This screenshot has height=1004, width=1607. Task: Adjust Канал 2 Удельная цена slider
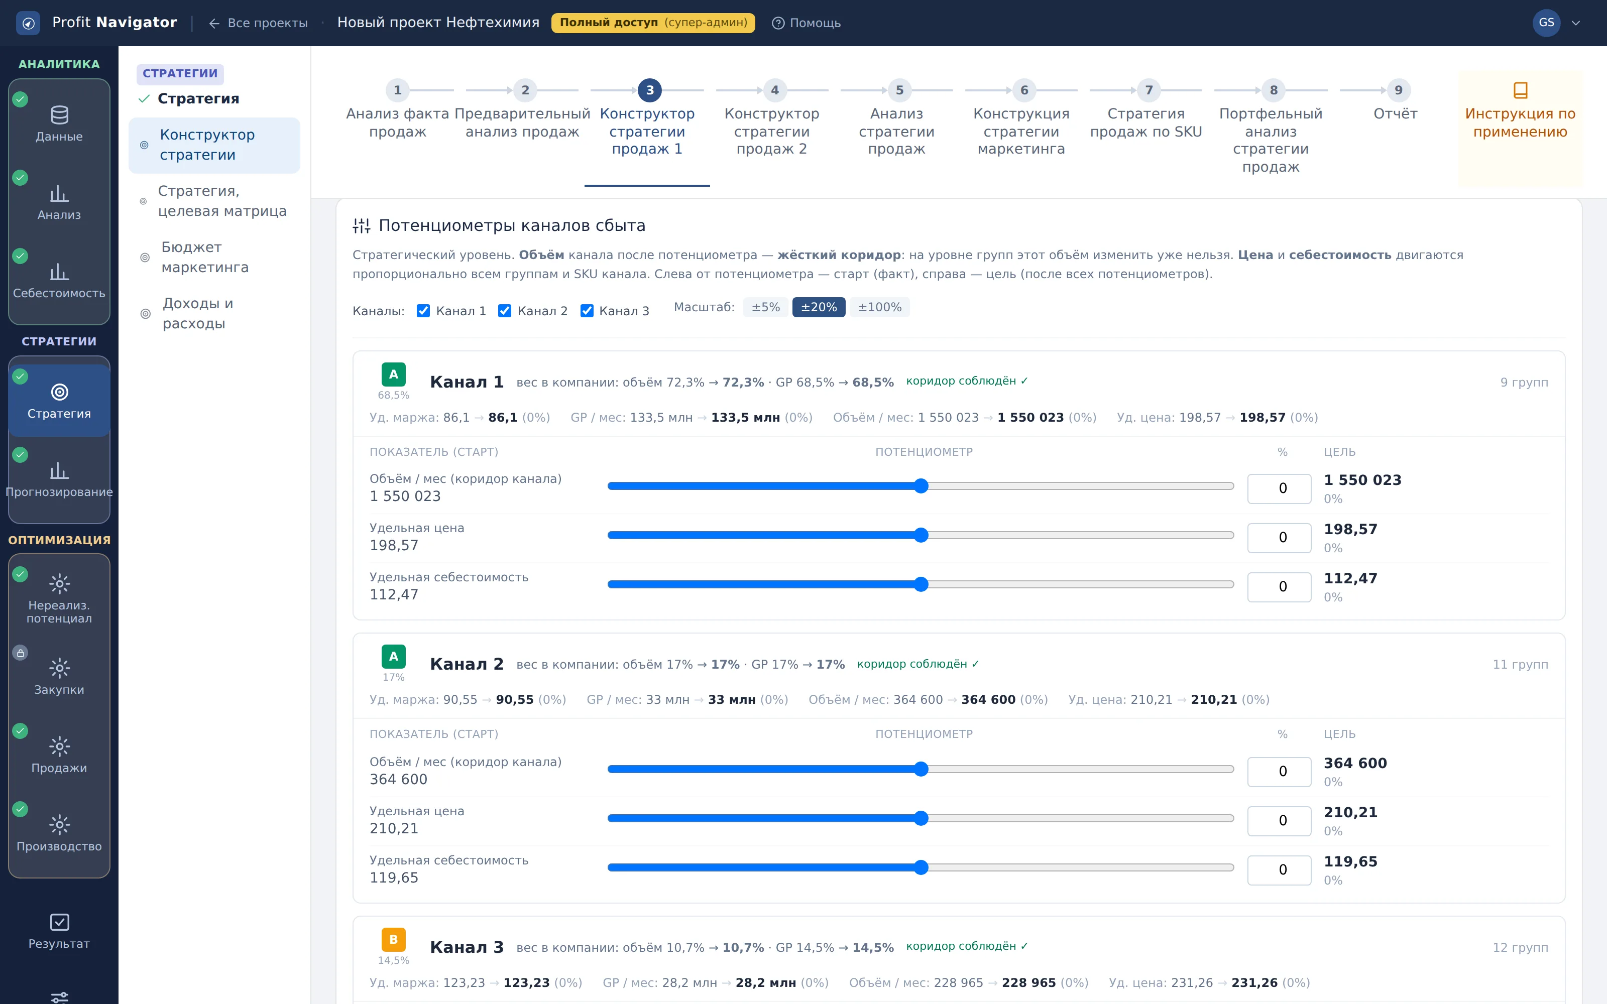click(921, 818)
